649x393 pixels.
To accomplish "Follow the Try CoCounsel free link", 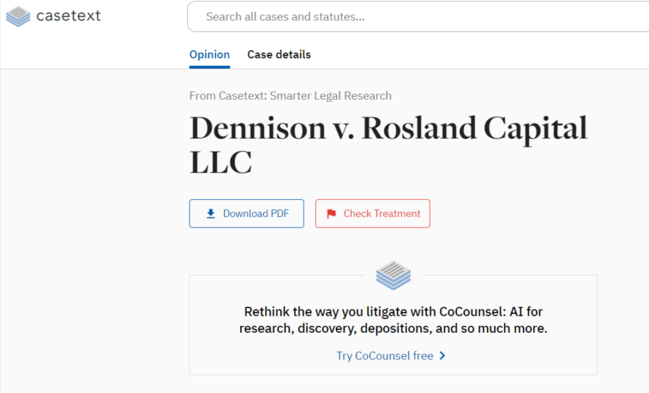I will (x=385, y=356).
